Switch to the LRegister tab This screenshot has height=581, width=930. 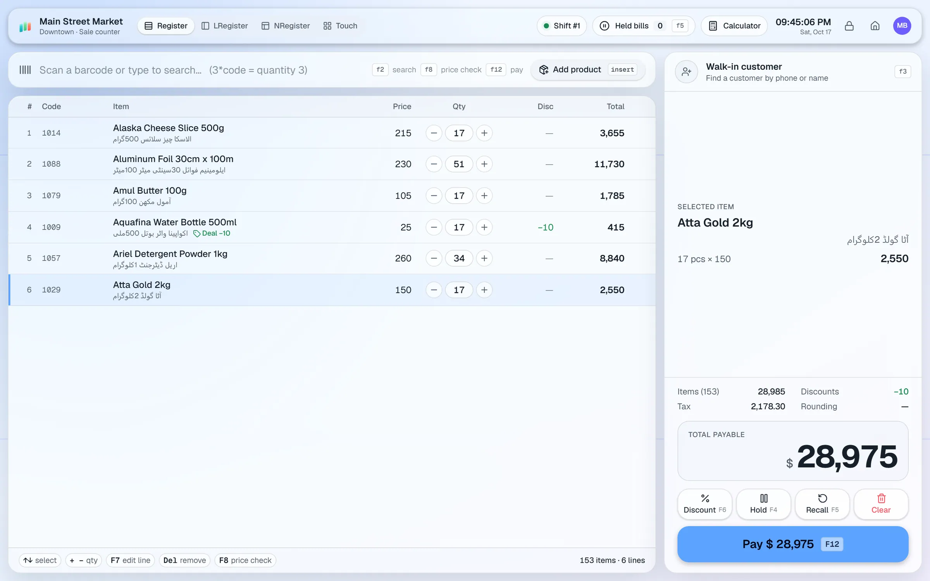click(225, 26)
